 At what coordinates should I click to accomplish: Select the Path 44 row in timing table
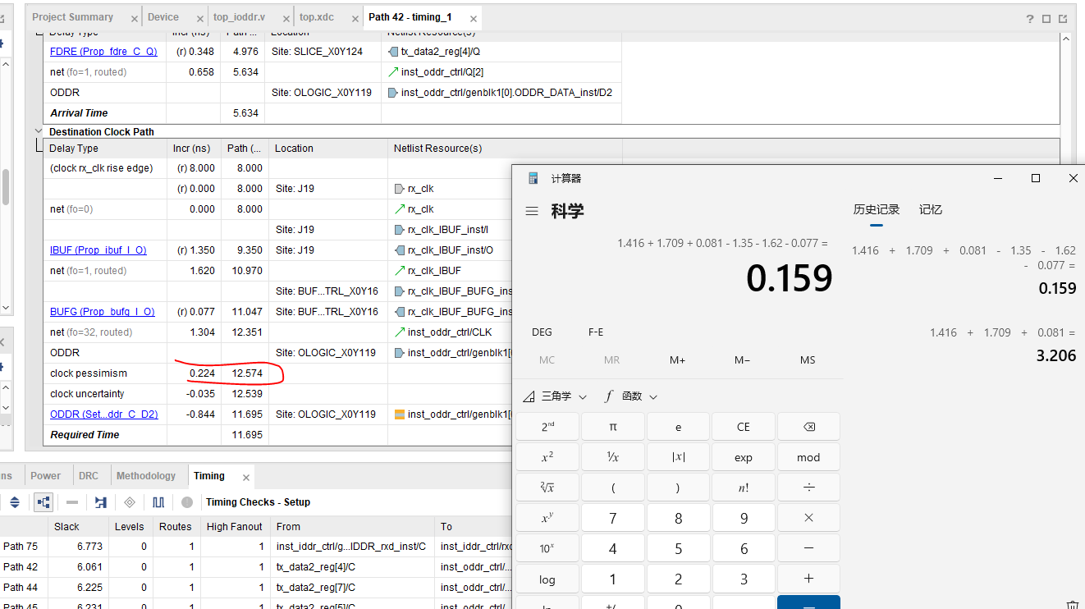[x=254, y=588]
